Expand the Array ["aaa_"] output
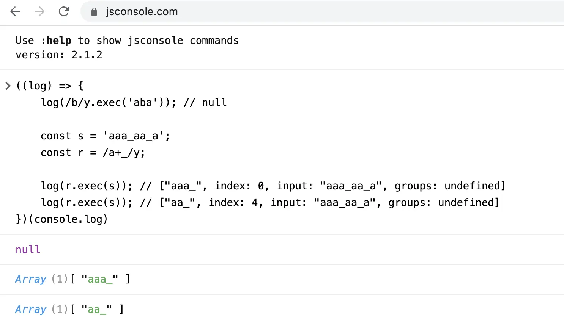Screen dimensions: 564x322 click(30, 279)
